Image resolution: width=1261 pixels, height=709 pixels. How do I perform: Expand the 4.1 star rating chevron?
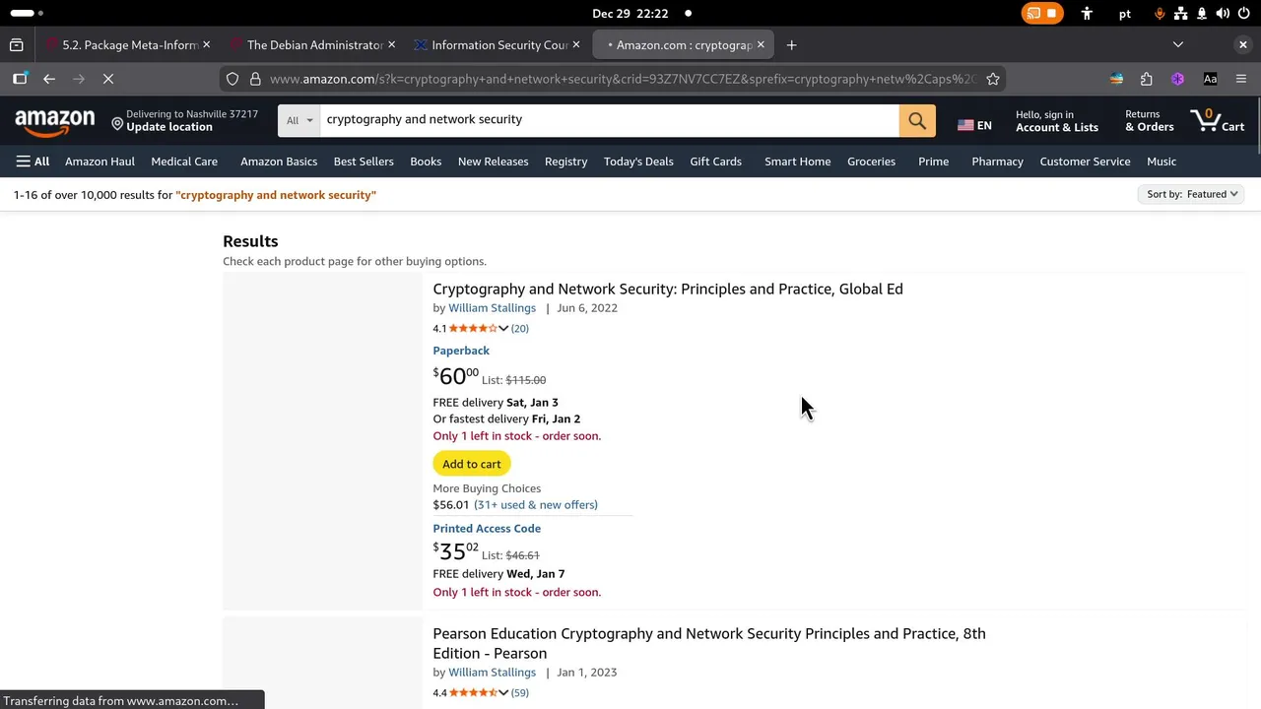pyautogui.click(x=503, y=329)
